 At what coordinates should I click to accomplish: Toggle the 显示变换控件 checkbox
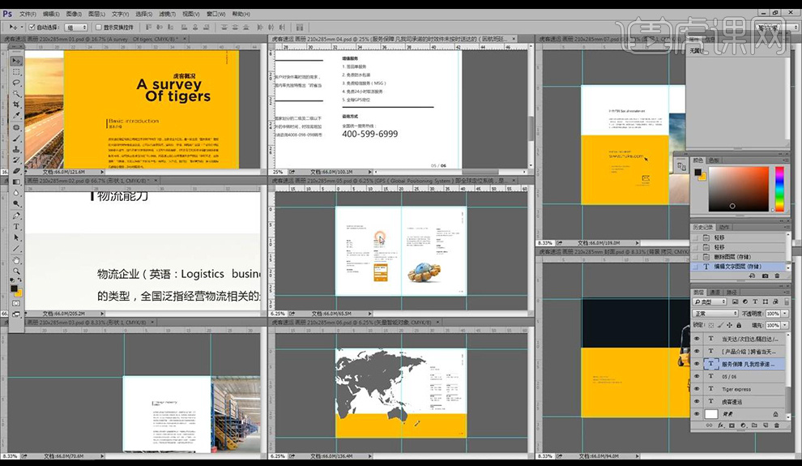[x=98, y=27]
